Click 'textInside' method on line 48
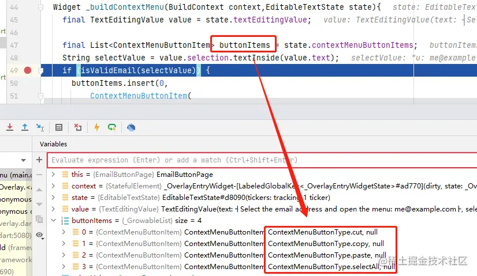Screen dimensions: 477x276 (x=256, y=58)
